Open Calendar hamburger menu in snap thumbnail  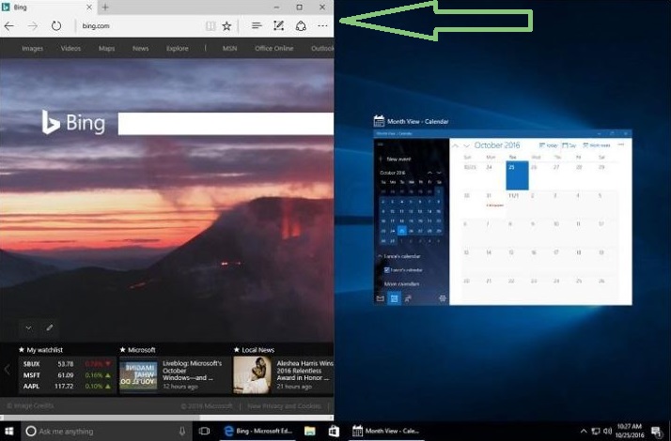coord(380,144)
